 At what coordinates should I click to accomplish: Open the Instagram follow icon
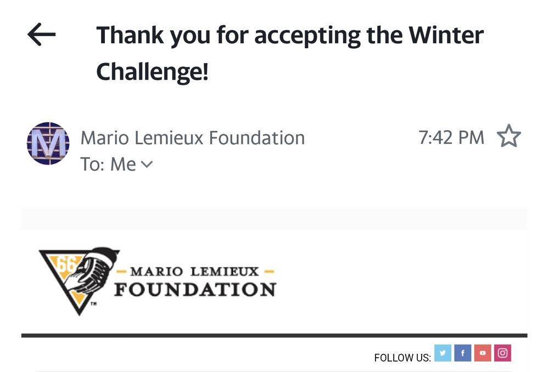click(502, 353)
